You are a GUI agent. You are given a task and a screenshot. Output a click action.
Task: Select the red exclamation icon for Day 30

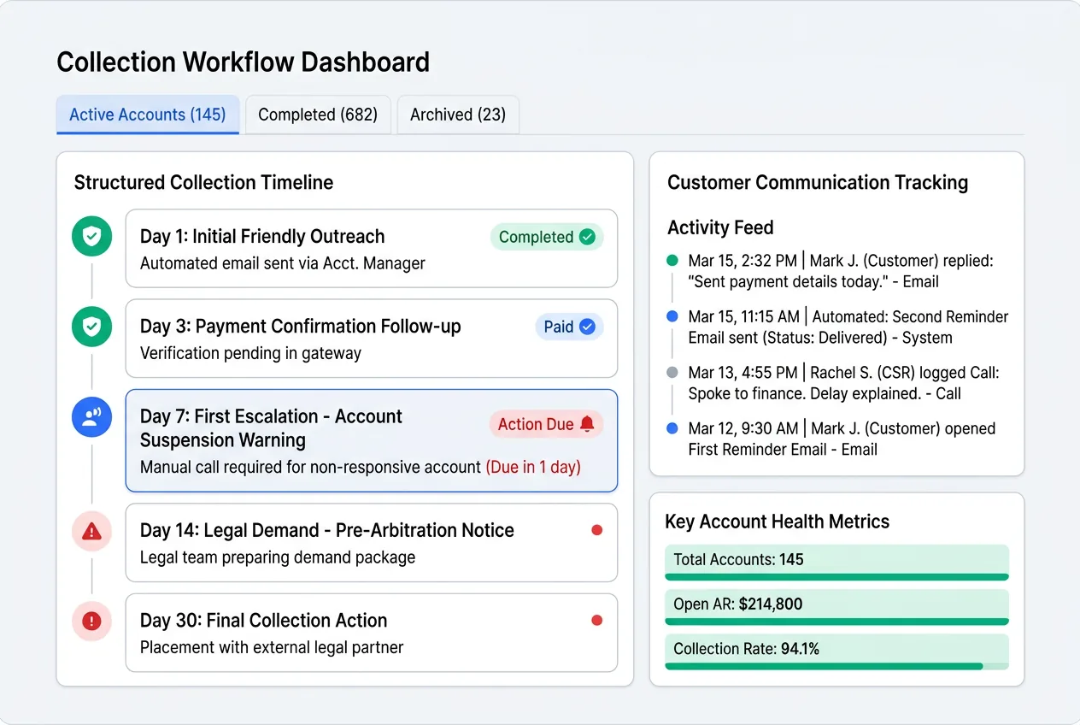tap(91, 622)
